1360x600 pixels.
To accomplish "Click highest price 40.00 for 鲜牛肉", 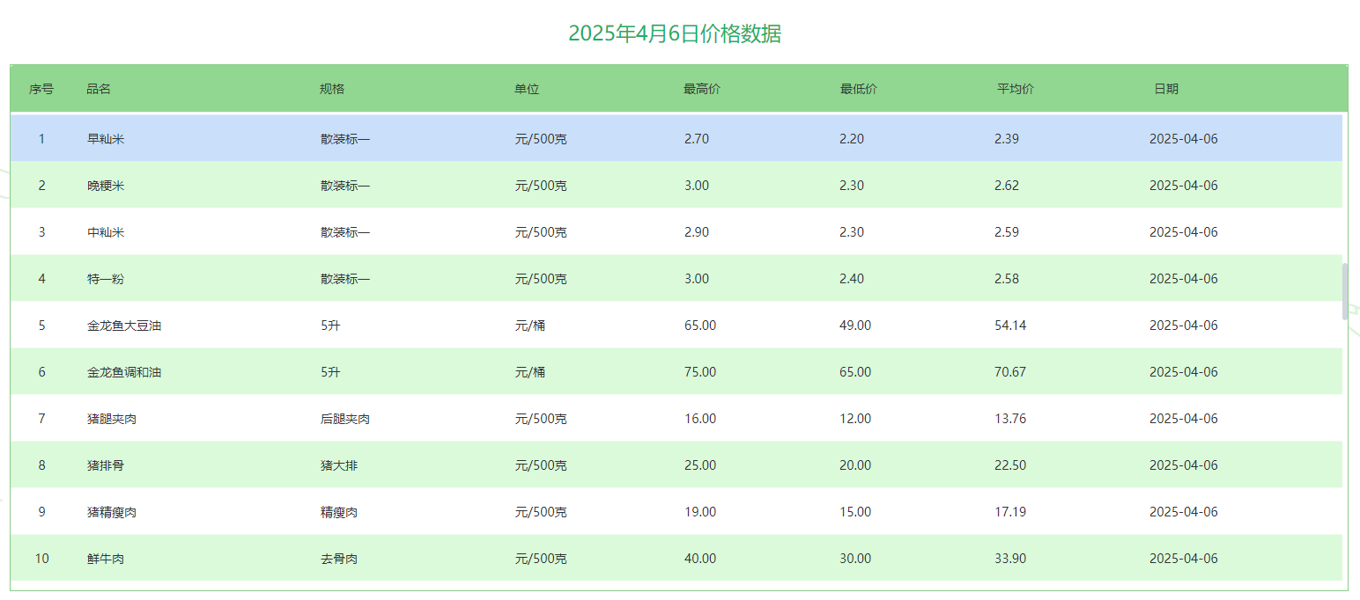I will click(700, 559).
